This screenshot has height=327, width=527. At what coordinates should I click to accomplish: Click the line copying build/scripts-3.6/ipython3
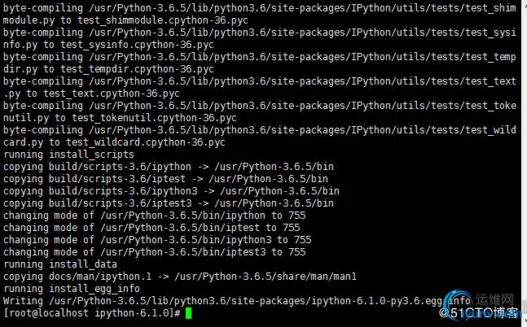171,191
